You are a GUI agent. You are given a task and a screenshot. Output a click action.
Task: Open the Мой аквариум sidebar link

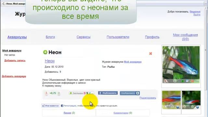[x=12, y=51]
